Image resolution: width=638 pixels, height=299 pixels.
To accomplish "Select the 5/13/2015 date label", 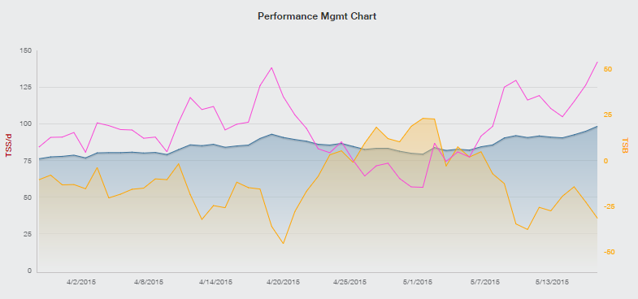I will [552, 282].
